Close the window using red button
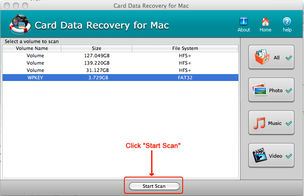304x196 pixels. [x=7, y=6]
